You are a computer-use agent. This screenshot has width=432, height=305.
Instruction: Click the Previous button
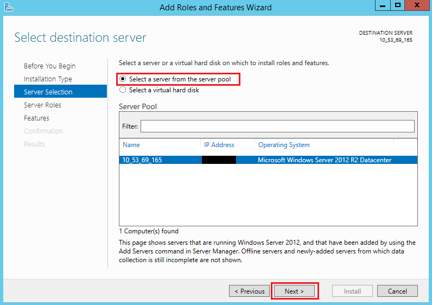(x=249, y=291)
